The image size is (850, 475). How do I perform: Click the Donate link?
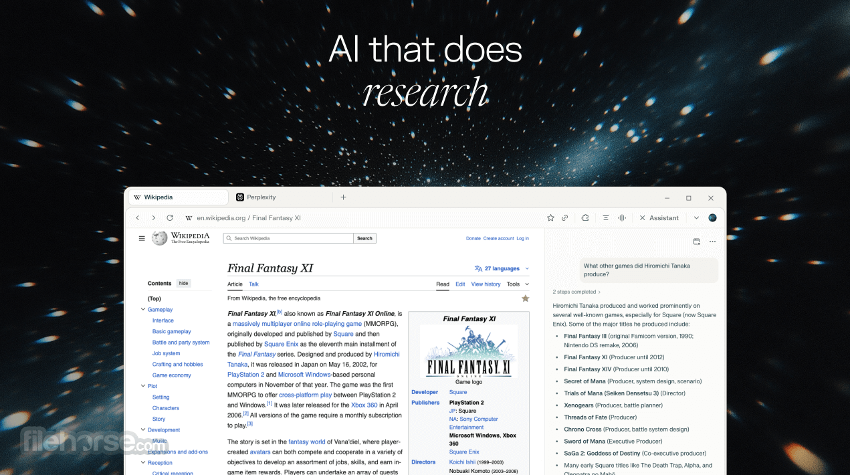[473, 238]
